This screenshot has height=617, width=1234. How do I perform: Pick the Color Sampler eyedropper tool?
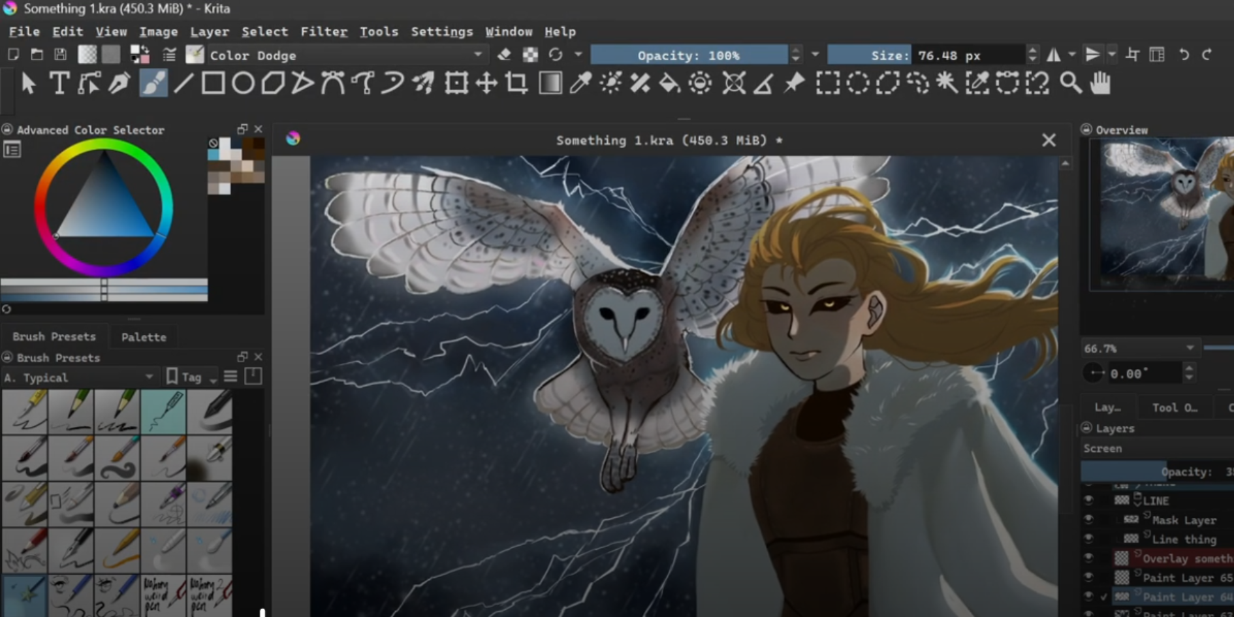pos(580,84)
